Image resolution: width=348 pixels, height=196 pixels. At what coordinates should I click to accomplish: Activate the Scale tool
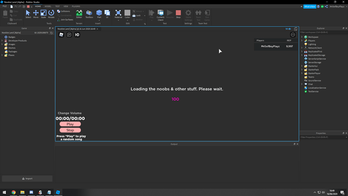tap(43, 14)
